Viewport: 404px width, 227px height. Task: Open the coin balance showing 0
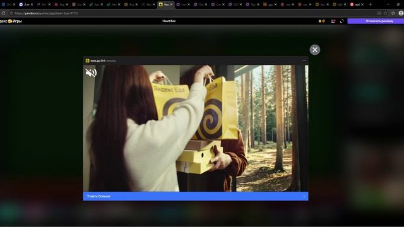(321, 21)
